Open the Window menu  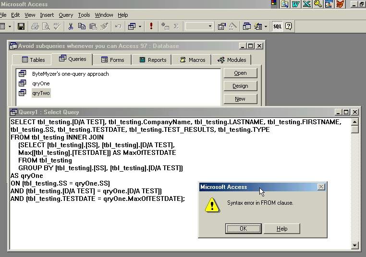click(x=104, y=15)
